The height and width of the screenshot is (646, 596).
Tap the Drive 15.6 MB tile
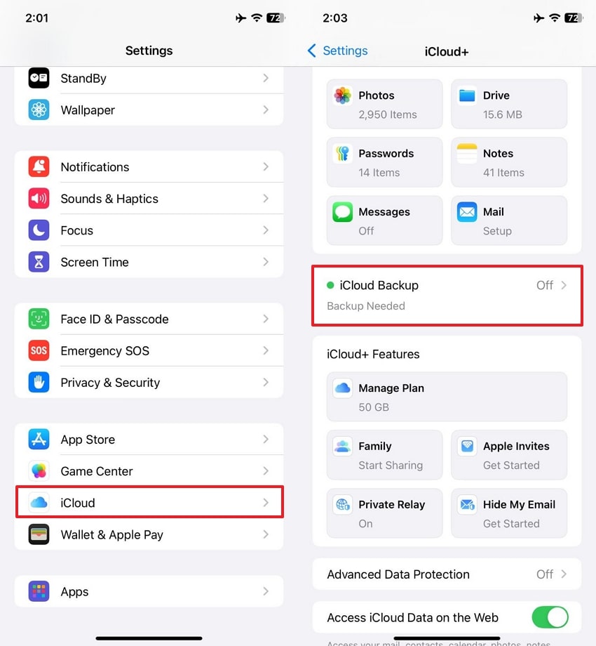(509, 104)
